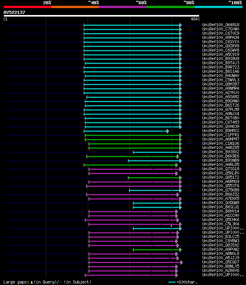Image resolution: width=246 pixels, height=285 pixels.
Task: Select the label UniRef100_Q8H387
Action: [x=221, y=84]
